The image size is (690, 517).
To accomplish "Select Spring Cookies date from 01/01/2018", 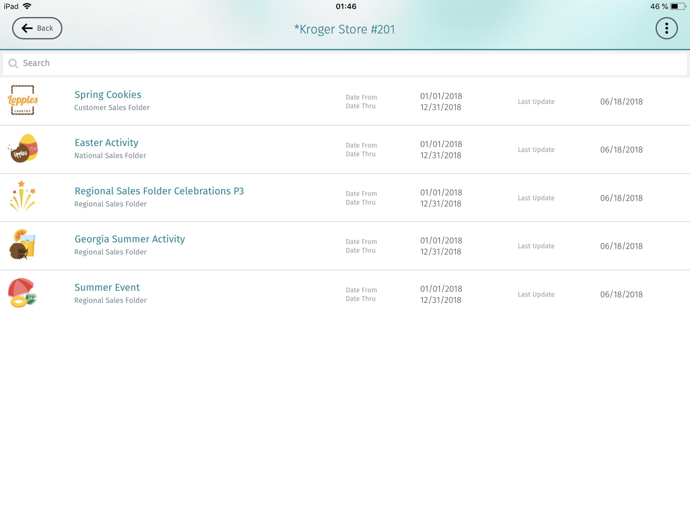I will click(441, 96).
